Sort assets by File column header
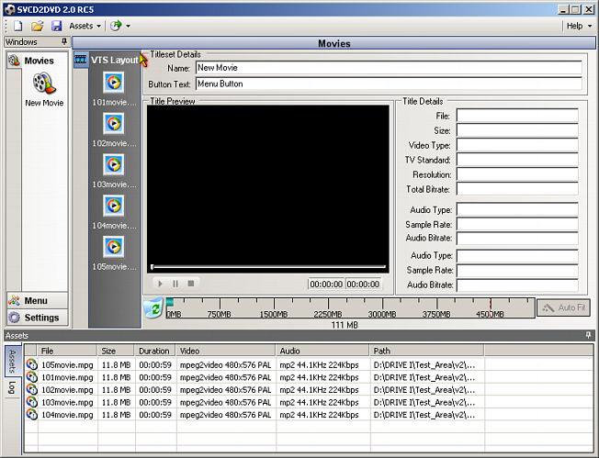This screenshot has height=458, width=599. (67, 351)
